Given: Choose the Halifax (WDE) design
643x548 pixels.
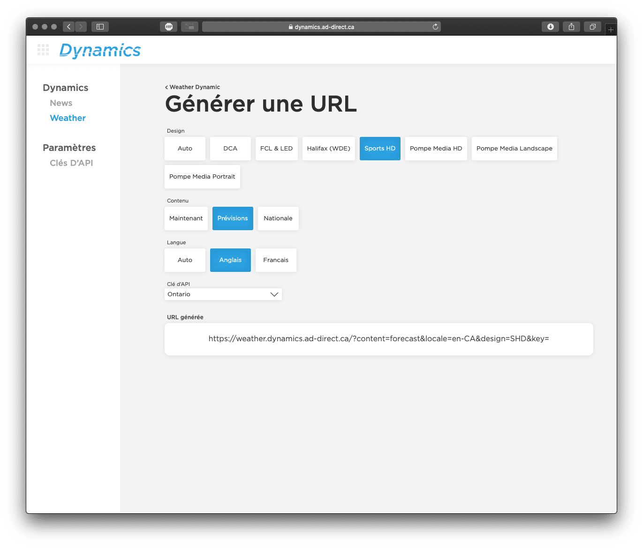Looking at the screenshot, I should pos(328,149).
